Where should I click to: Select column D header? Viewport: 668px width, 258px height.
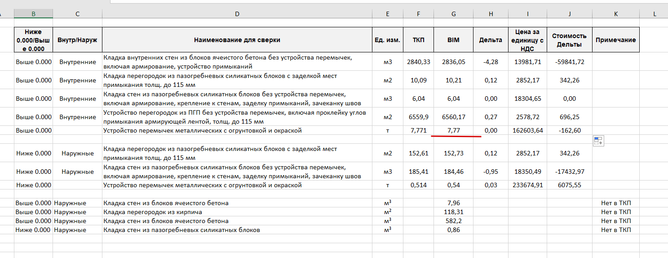[x=237, y=14]
